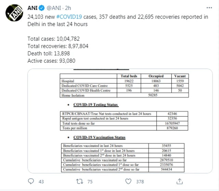Like the tweet with the heart icon
Image resolution: width=219 pixels, height=191 pixels.
[x=128, y=181]
